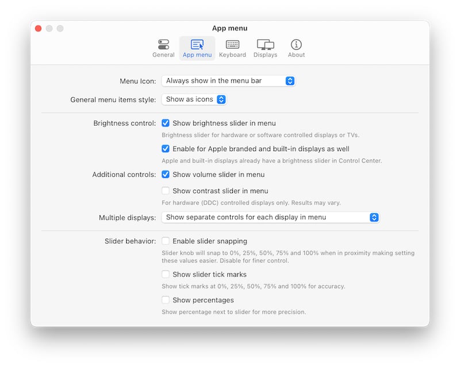This screenshot has height=367, width=460.
Task: Disable Show brightness slider in menu
Action: tap(166, 123)
